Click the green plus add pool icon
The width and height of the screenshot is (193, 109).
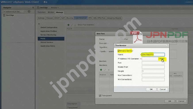tap(68, 25)
